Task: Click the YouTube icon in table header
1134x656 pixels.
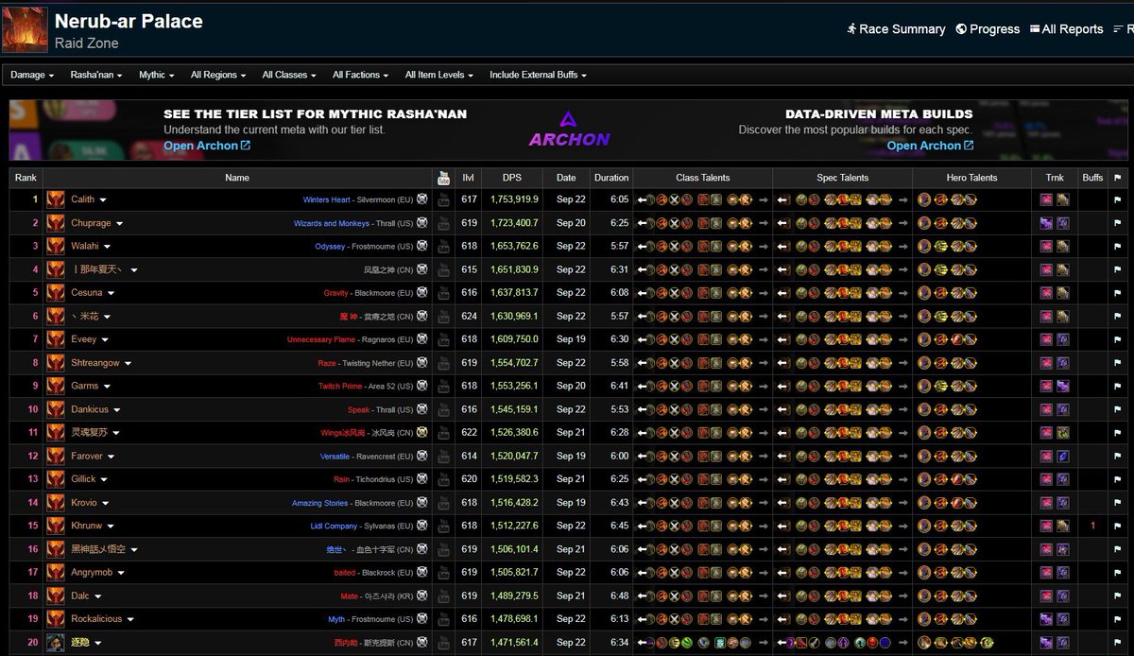Action: click(x=444, y=178)
